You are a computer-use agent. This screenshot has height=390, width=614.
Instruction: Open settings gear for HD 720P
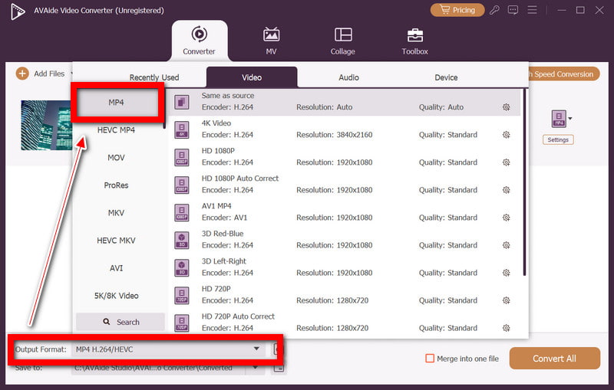(506, 300)
